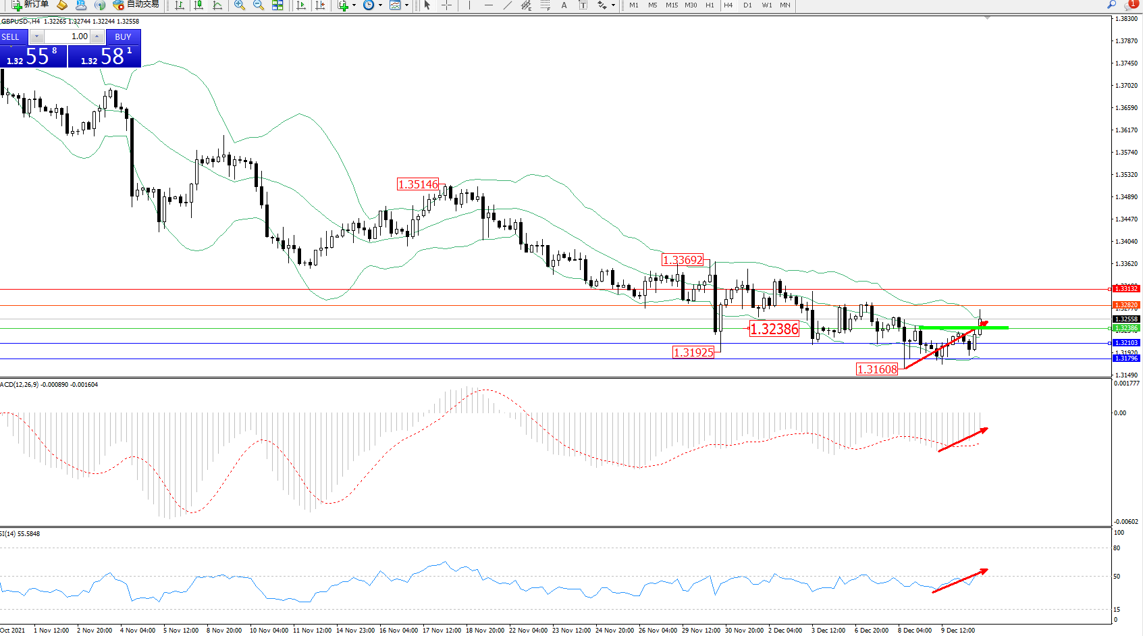Expand the chart templates dropdown arrow
This screenshot has width=1143, height=636.
[406, 5]
